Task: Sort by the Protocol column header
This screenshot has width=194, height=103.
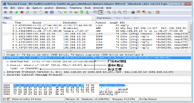Action: point(101,23)
